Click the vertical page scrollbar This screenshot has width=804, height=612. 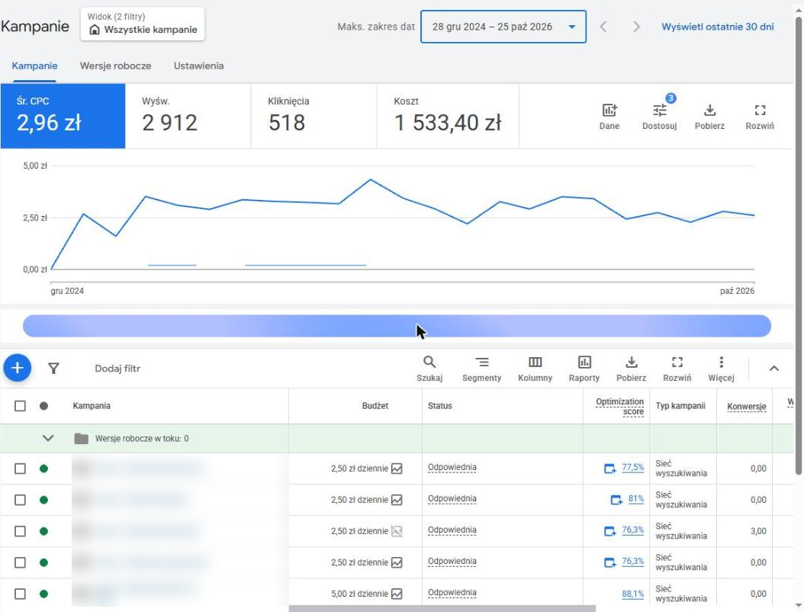[799, 246]
